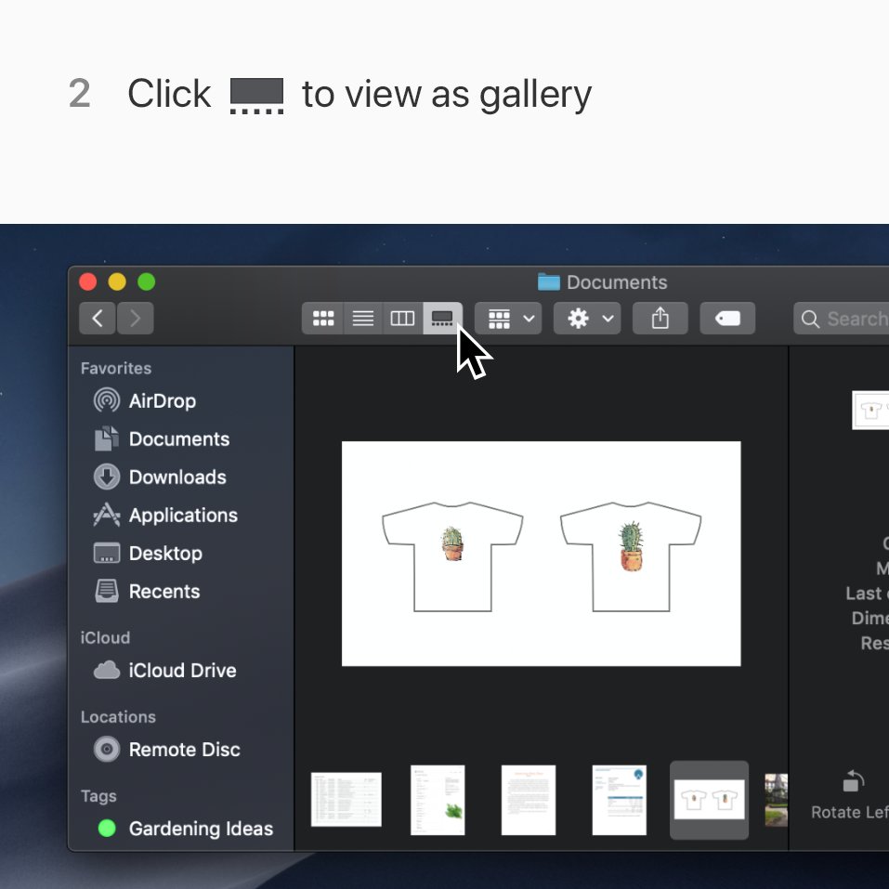This screenshot has height=889, width=889.
Task: Open AirDrop in the sidebar
Action: pos(163,401)
